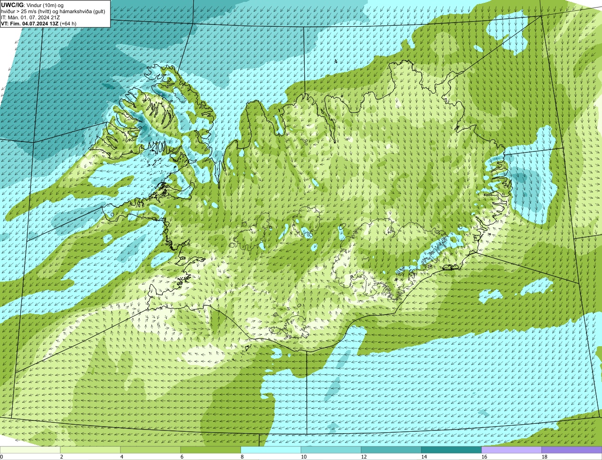
Task: Click the 16–18 m/s lavender legend band
Action: 512,450
